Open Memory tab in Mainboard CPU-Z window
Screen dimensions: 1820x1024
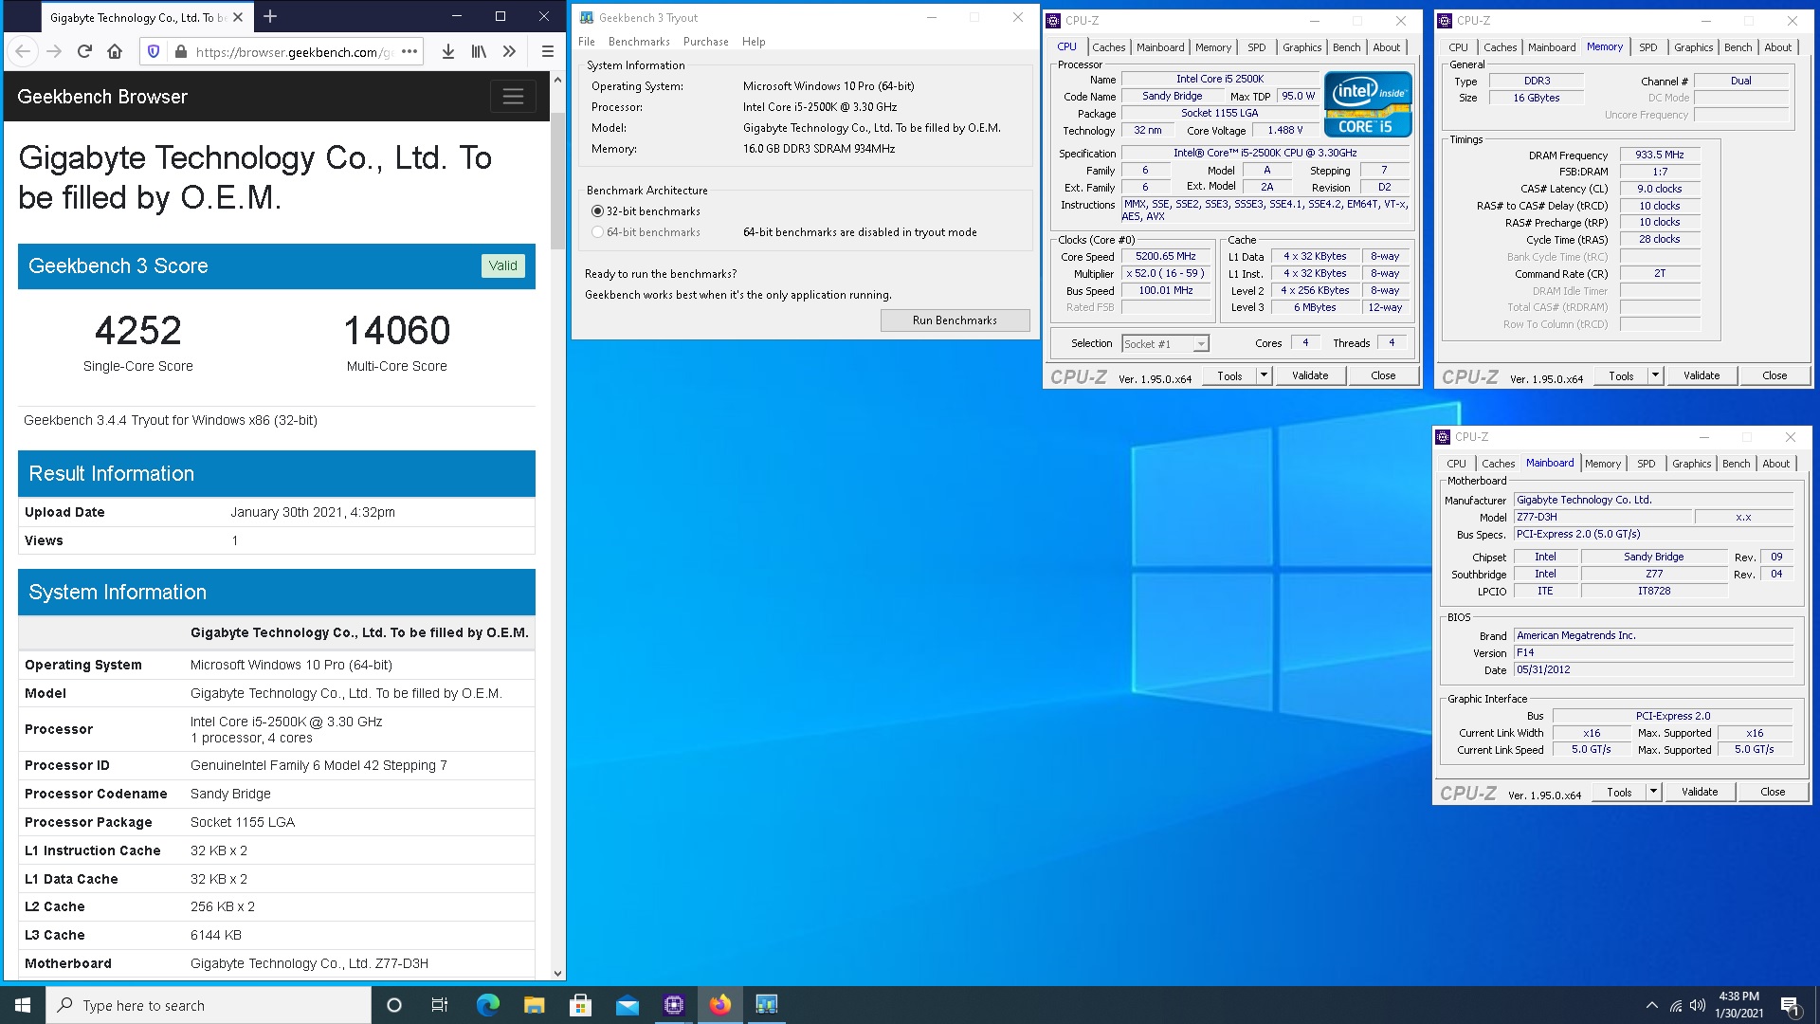pyautogui.click(x=1603, y=464)
